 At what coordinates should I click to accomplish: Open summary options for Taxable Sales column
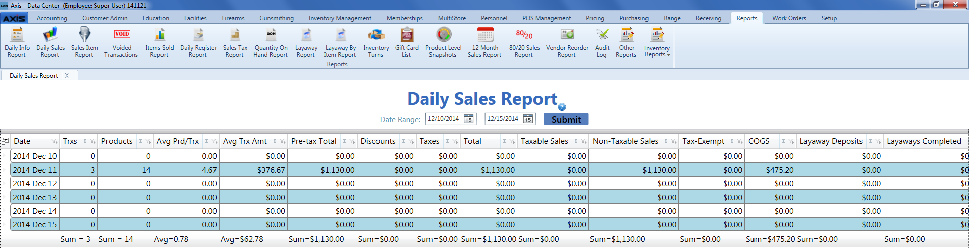[x=576, y=141]
